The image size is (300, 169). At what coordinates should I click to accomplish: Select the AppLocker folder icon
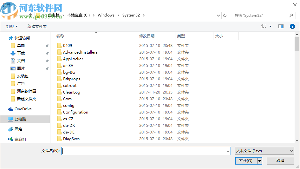[x=60, y=59]
